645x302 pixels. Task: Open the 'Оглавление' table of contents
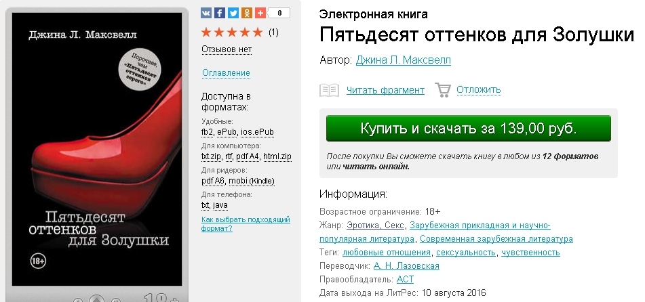coord(226,73)
